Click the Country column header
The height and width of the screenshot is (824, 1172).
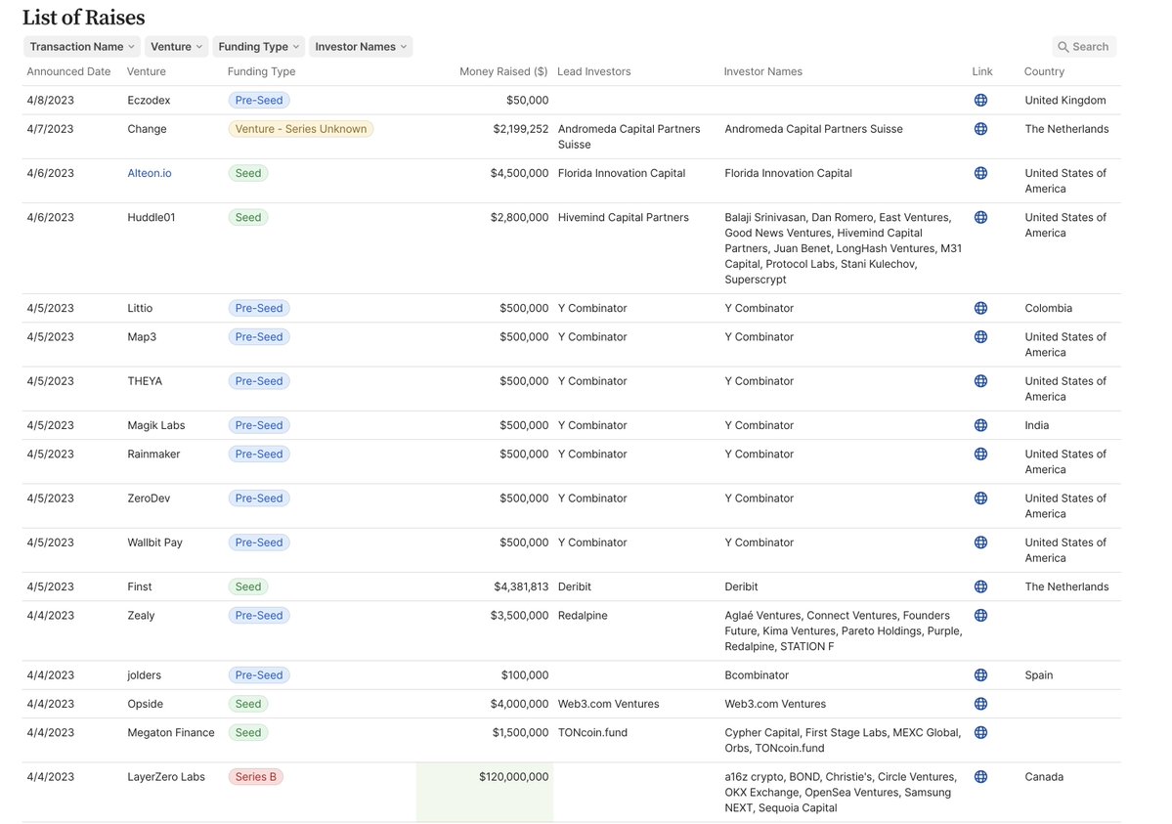1044,71
